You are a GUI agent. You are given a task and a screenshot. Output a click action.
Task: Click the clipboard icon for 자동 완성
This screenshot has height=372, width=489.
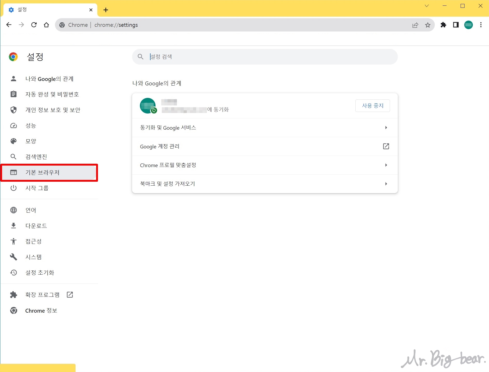[14, 94]
